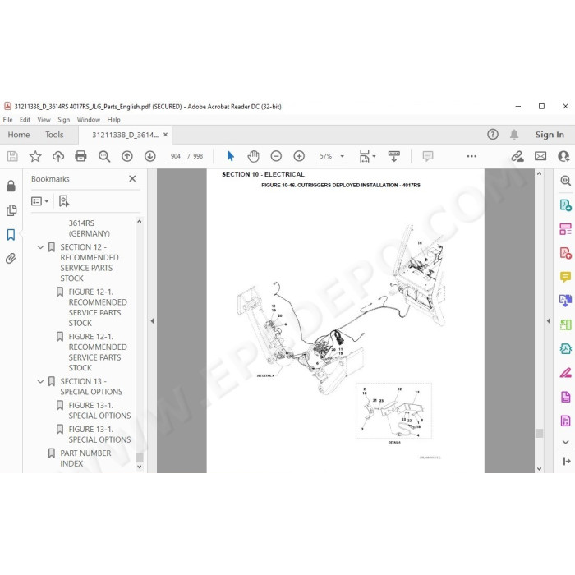This screenshot has width=575, height=575.
Task: Open the Edit menu
Action: pyautogui.click(x=25, y=120)
